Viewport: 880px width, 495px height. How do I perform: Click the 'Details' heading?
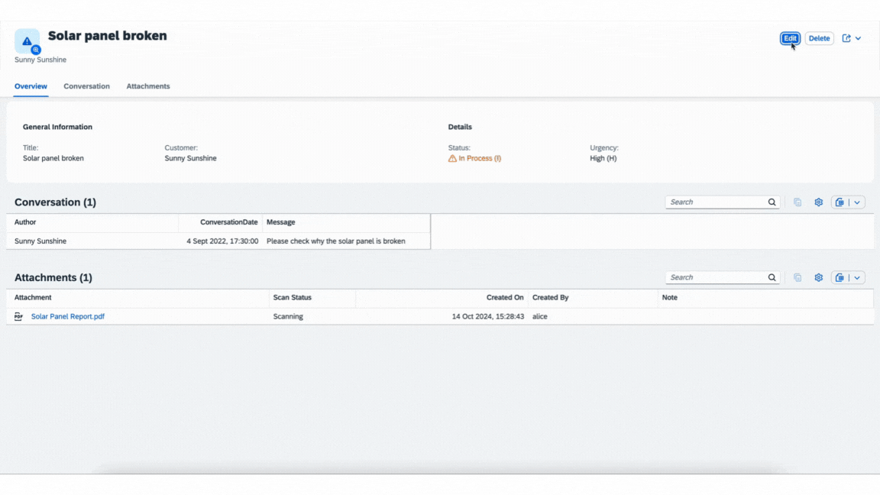point(460,127)
